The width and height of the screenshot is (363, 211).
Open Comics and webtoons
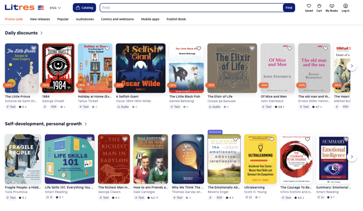coord(117,19)
